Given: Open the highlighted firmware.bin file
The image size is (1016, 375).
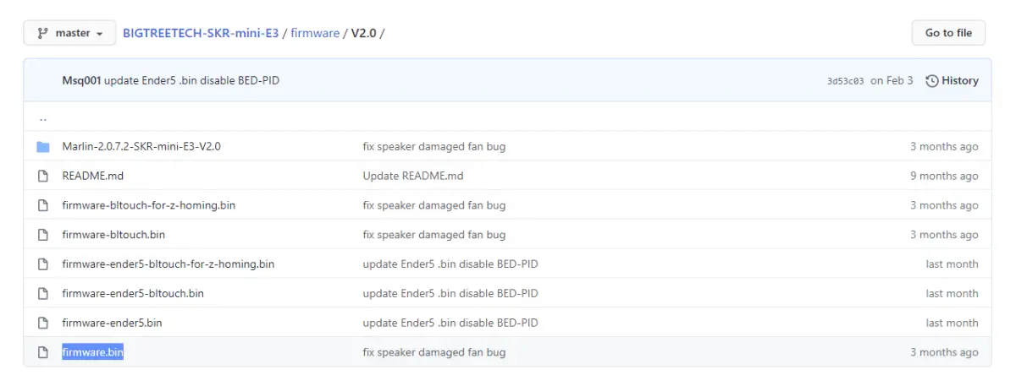Looking at the screenshot, I should [93, 352].
